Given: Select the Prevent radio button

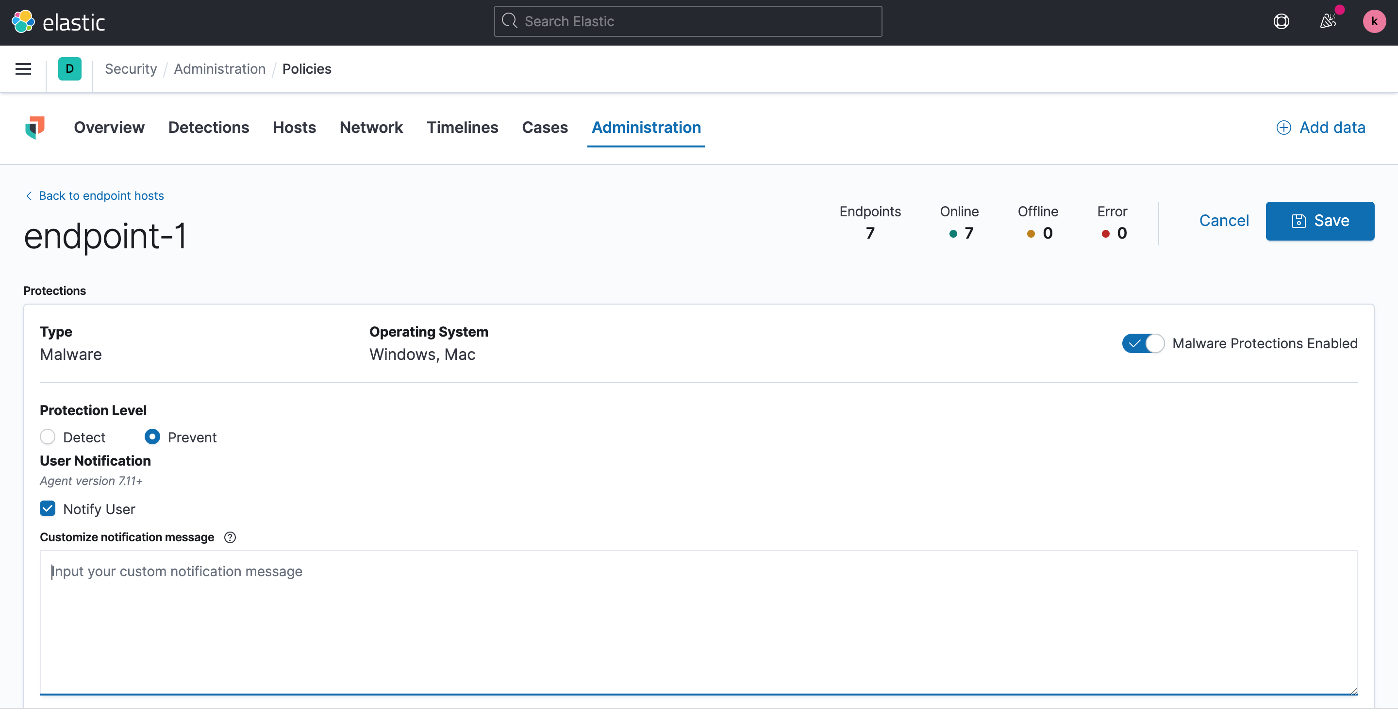Looking at the screenshot, I should [152, 437].
